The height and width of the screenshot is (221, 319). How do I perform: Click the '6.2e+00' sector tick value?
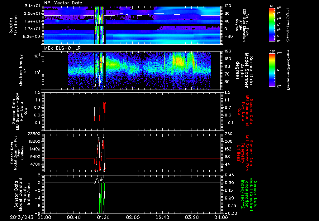[31, 37]
